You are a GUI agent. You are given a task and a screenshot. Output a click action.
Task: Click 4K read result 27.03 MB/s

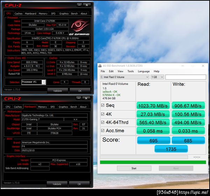click(x=153, y=114)
